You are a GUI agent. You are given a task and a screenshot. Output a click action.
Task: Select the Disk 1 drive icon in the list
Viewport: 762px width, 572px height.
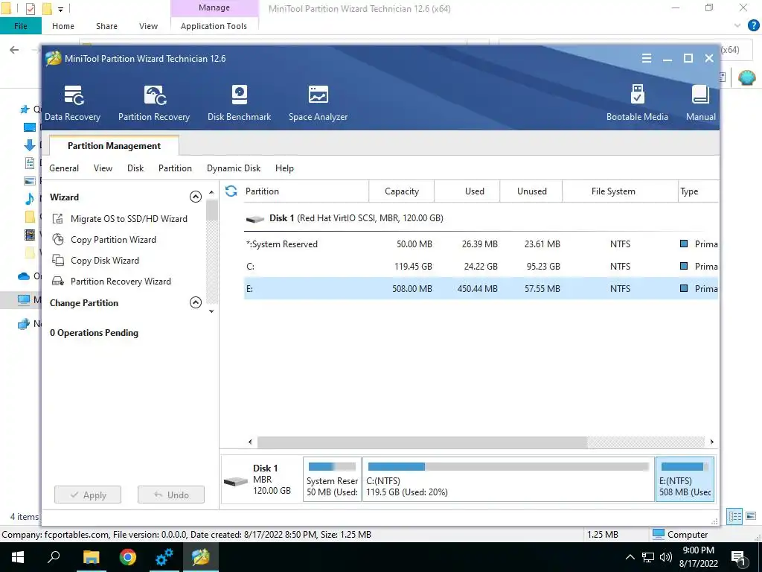255,219
